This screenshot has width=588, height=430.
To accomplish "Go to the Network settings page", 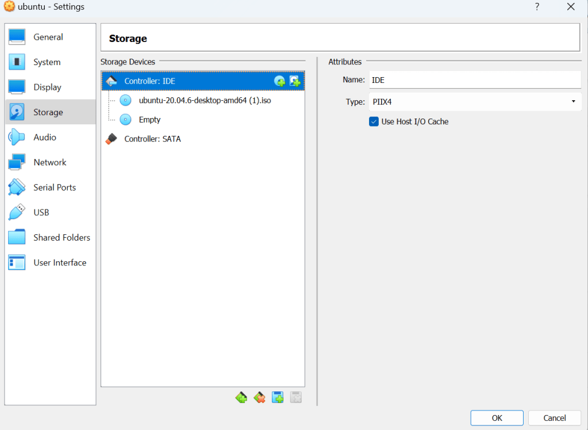I will coord(50,162).
